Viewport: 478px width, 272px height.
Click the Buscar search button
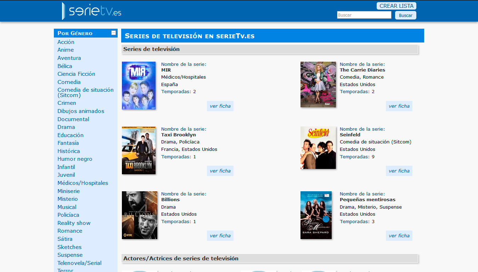[x=406, y=15]
